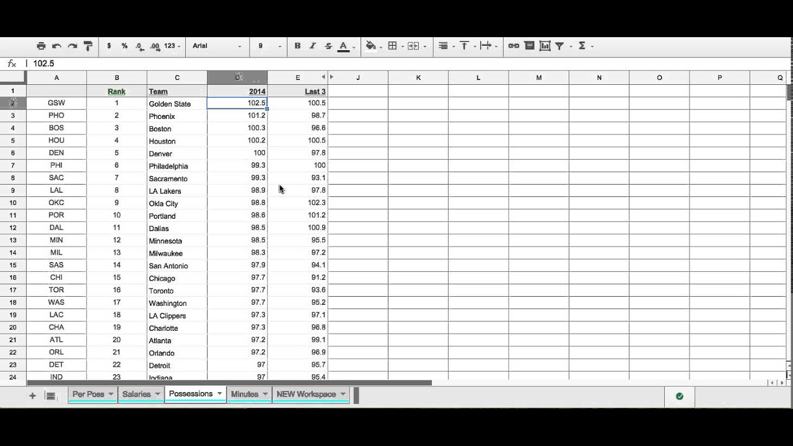Format as currency with dollar icon
793x446 pixels.
click(109, 46)
